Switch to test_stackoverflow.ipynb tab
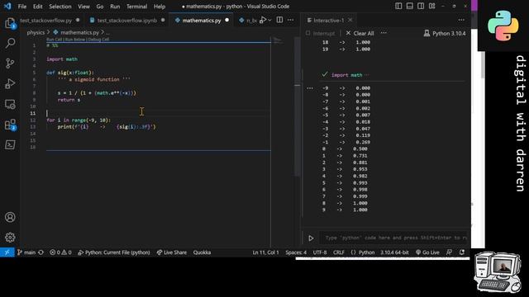Image resolution: width=529 pixels, height=297 pixels. 127,20
